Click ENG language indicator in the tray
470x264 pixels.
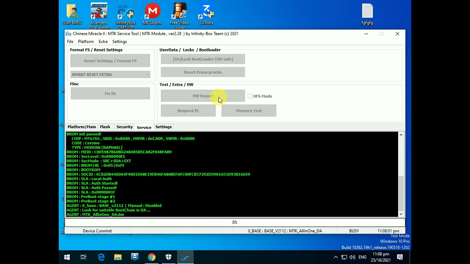pyautogui.click(x=362, y=257)
